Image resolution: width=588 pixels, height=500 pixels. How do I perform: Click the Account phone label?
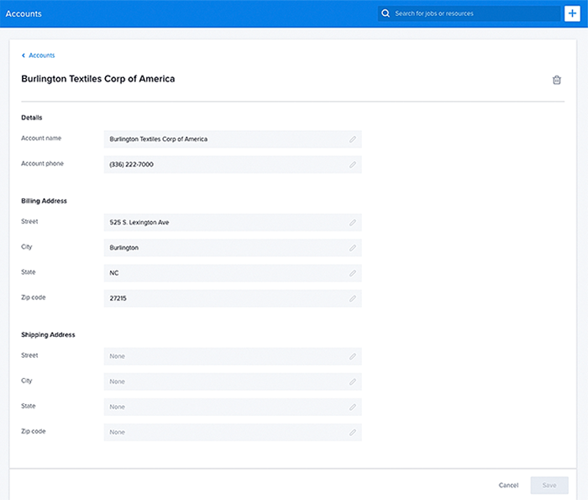coord(42,164)
